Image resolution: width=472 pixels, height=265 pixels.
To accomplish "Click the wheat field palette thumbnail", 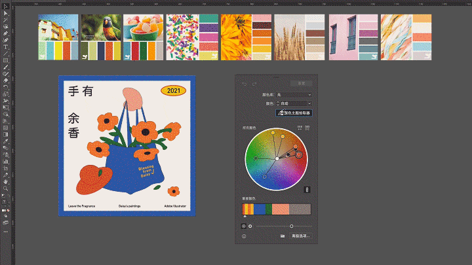I will click(298, 37).
